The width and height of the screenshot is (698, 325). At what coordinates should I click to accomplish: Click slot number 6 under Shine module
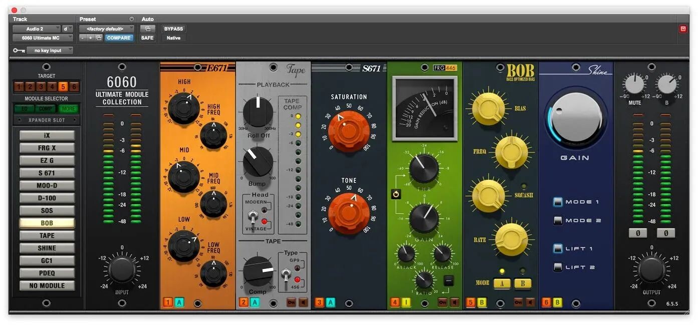(x=546, y=302)
